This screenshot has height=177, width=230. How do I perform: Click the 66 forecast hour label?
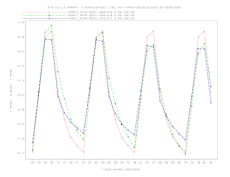pyautogui.click(x=173, y=163)
